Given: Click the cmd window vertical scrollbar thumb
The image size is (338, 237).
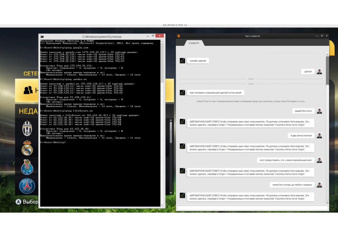Looking at the screenshot, I should [x=162, y=63].
